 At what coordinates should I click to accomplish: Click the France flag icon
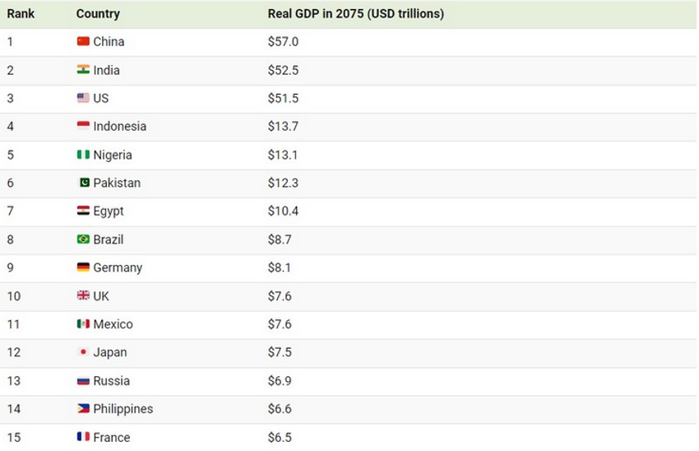tap(83, 437)
